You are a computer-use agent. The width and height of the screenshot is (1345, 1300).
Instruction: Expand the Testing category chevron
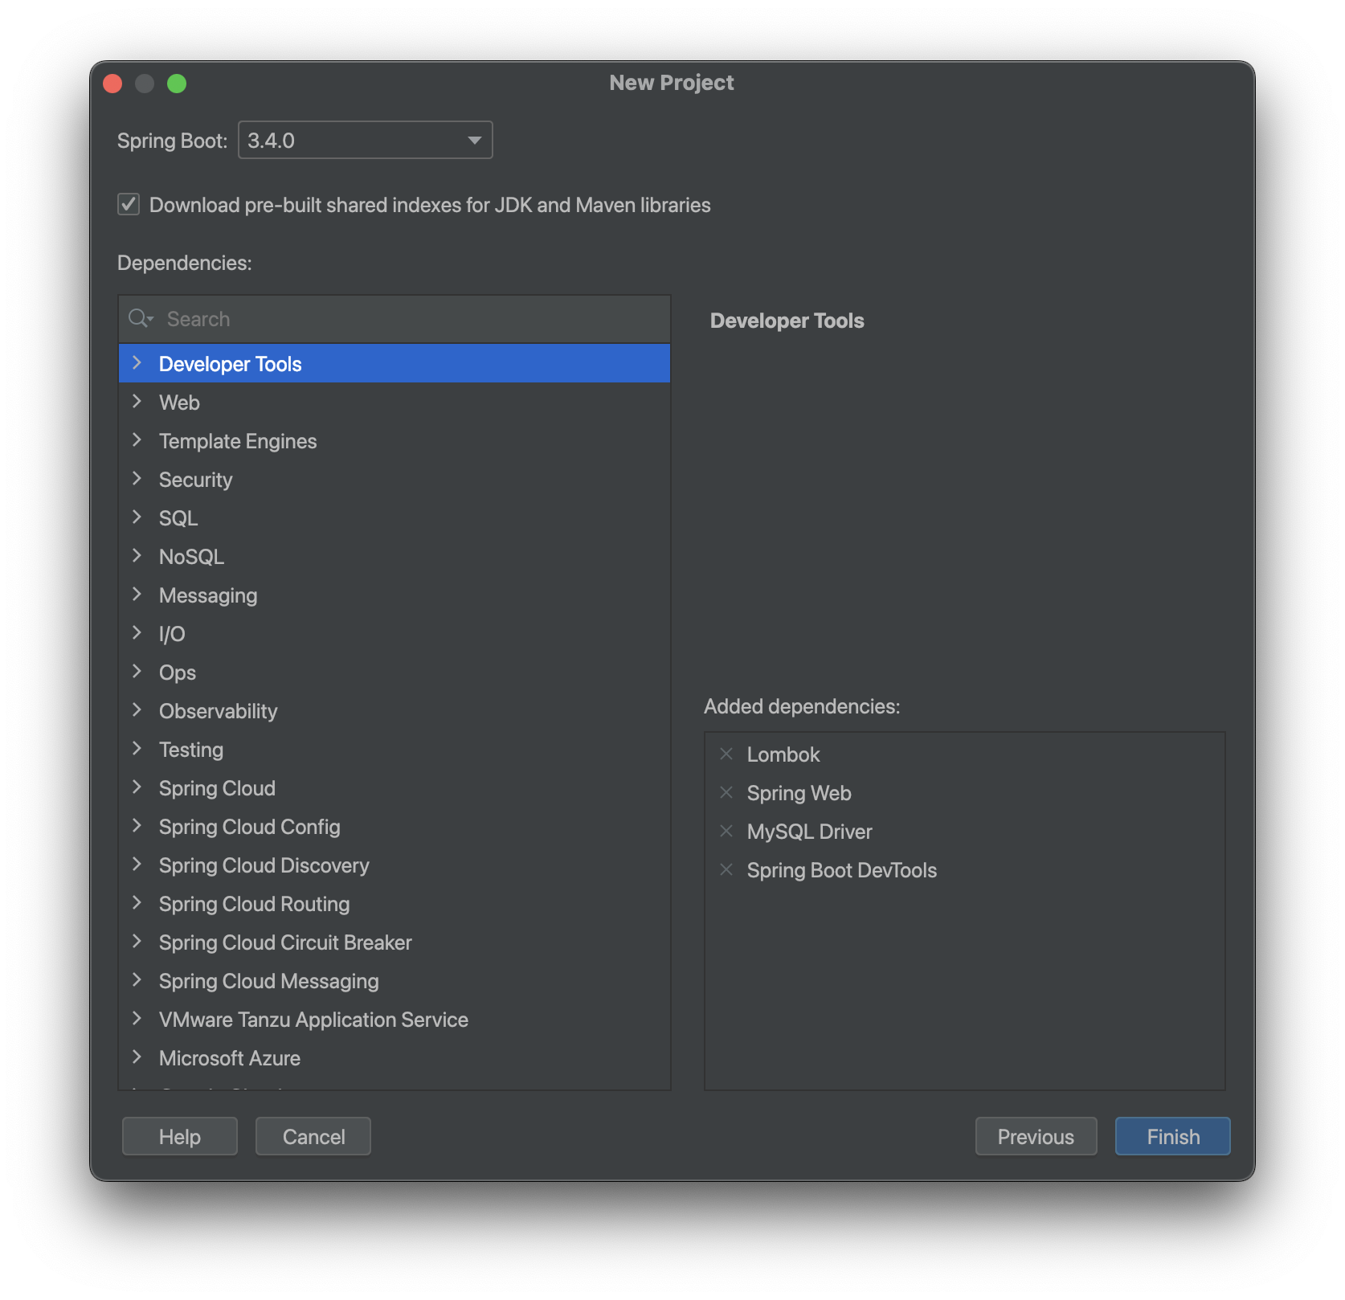(x=137, y=749)
